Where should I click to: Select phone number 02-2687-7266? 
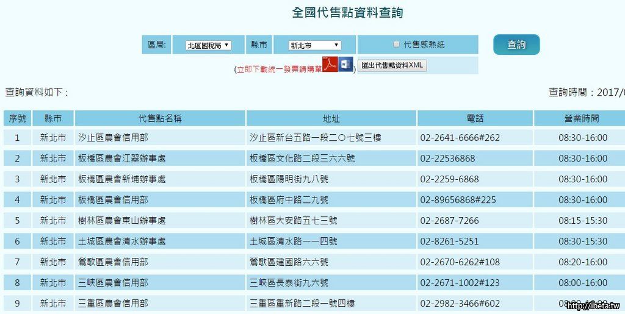[449, 221]
